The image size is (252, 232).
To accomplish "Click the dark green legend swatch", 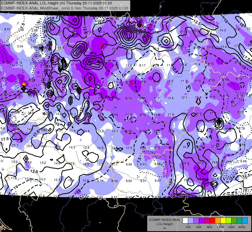I will pos(234,221).
